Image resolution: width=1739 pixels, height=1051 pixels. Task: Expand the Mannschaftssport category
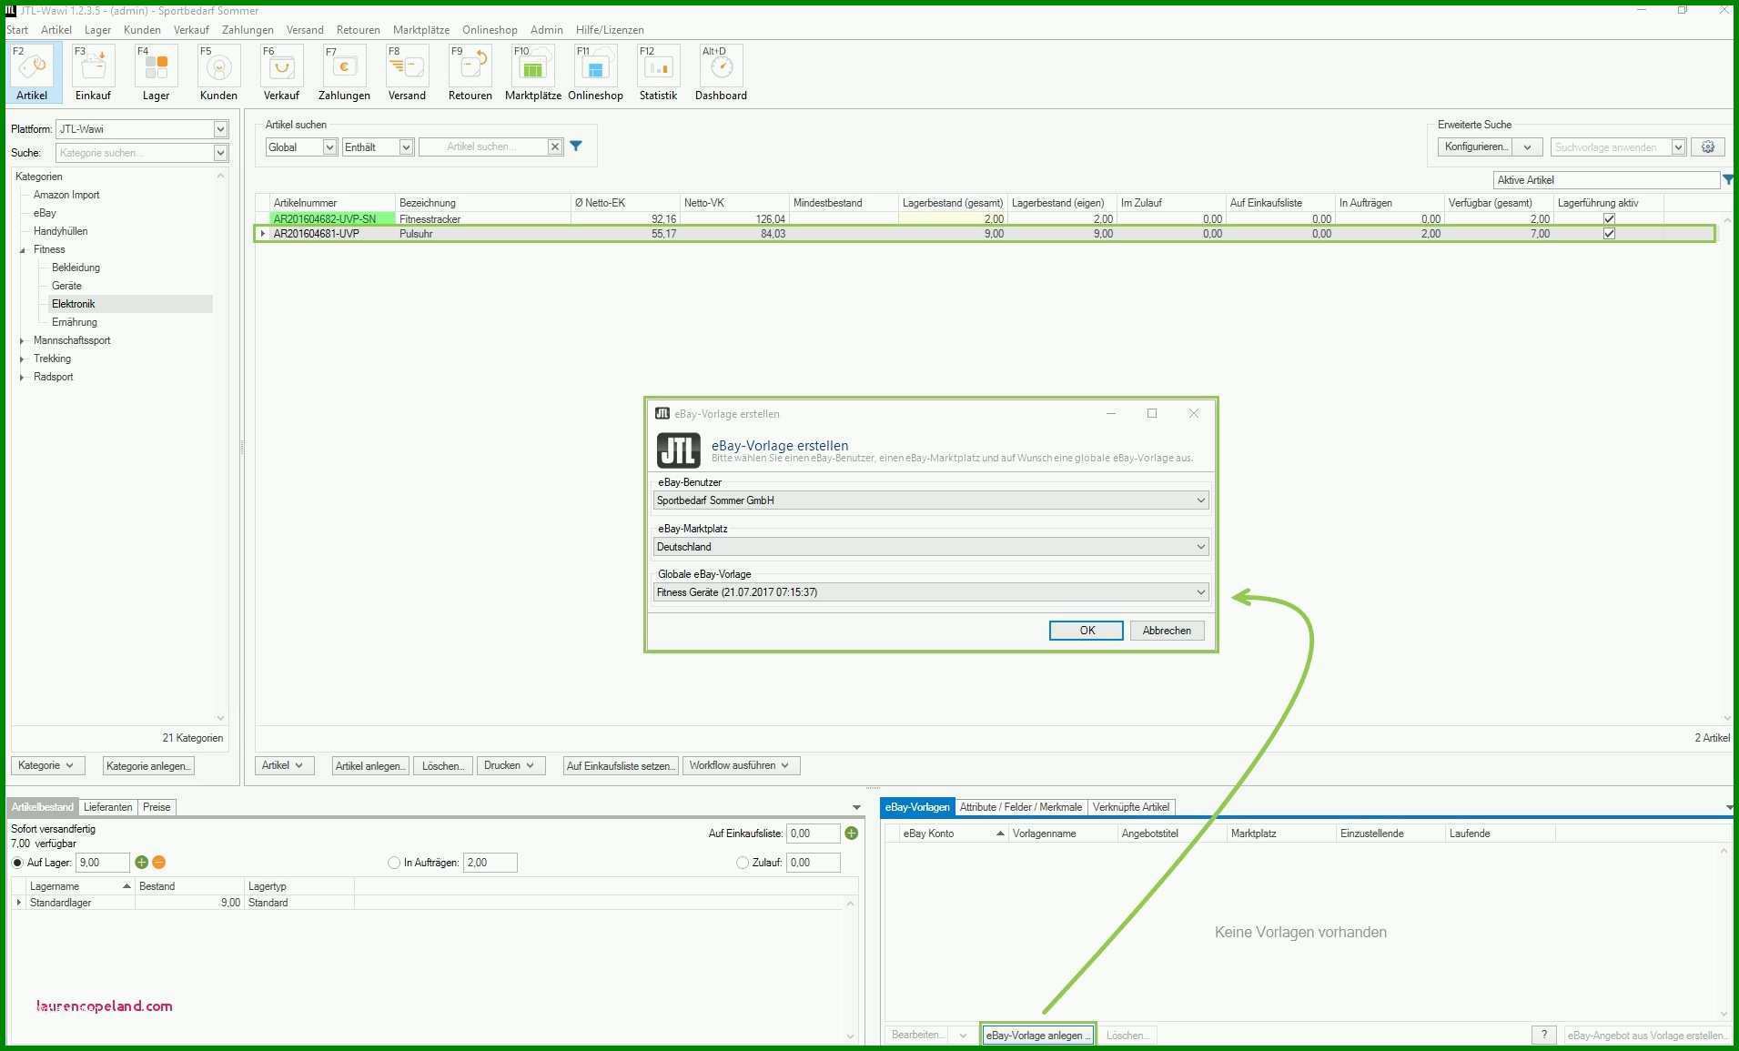click(x=22, y=340)
